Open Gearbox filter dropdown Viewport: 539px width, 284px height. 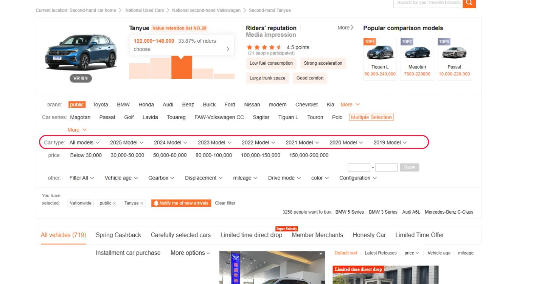[x=161, y=178]
